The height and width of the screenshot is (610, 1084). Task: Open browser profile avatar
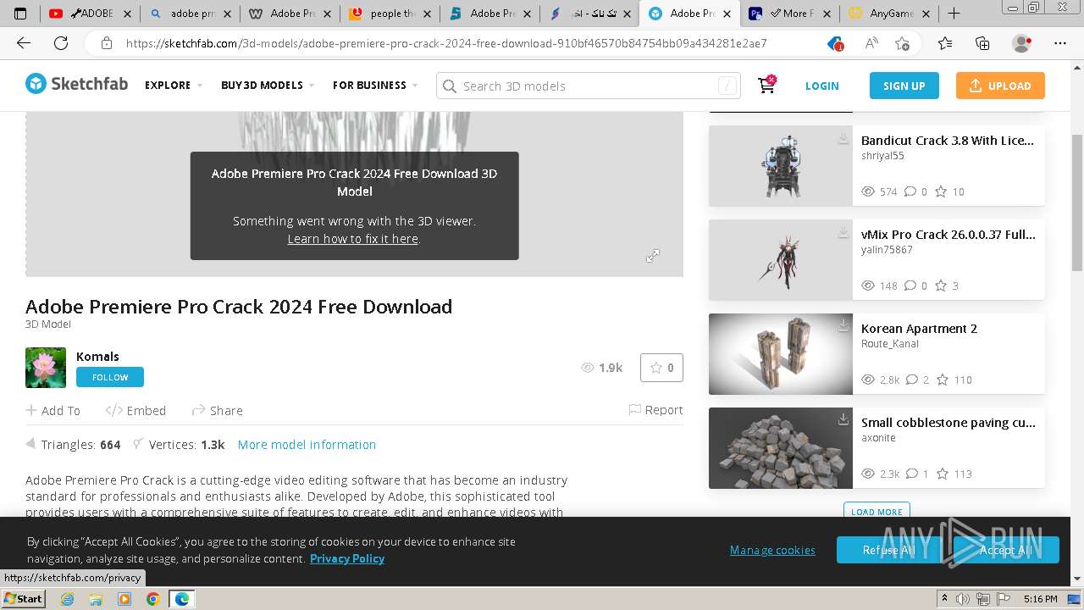click(x=1022, y=43)
